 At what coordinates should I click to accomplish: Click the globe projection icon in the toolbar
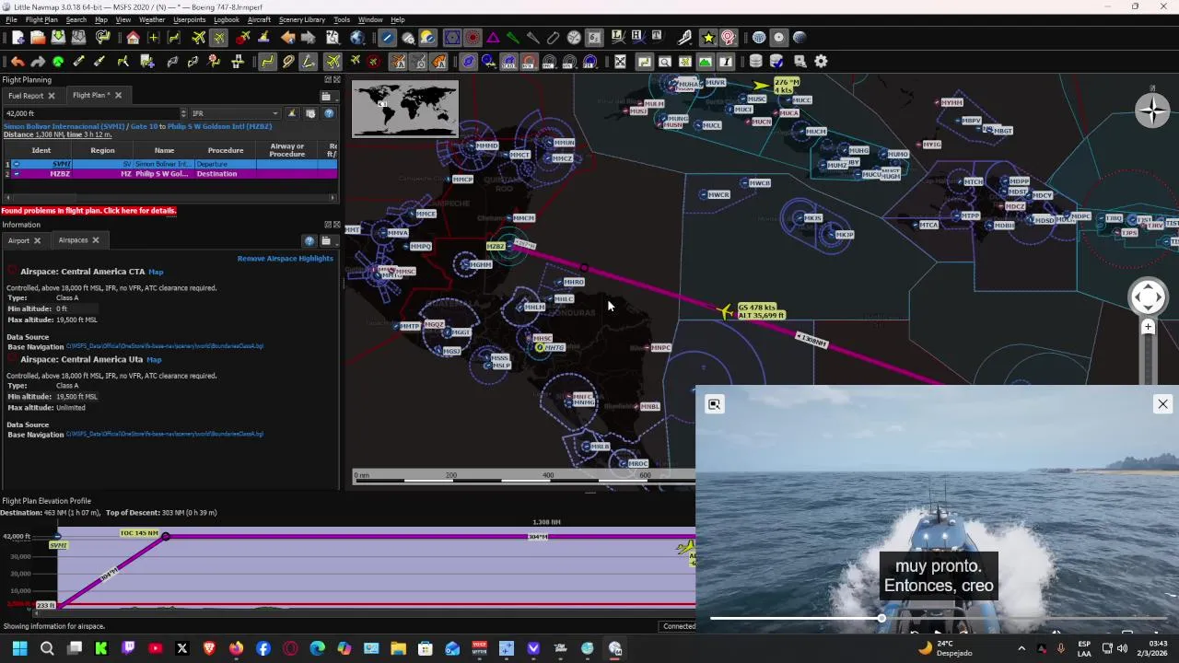(357, 38)
